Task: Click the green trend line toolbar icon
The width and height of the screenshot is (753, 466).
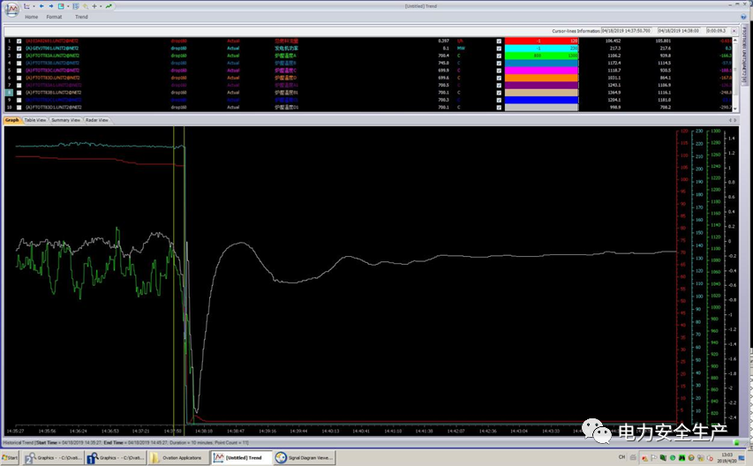Action: pyautogui.click(x=109, y=6)
